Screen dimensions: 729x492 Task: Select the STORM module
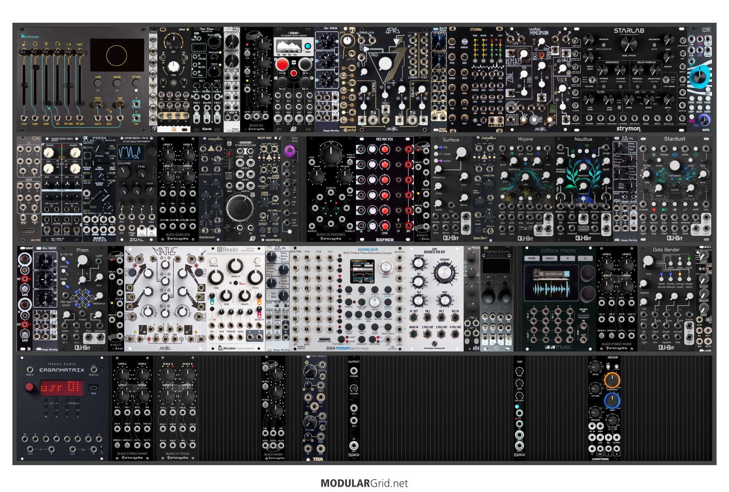tap(476, 79)
